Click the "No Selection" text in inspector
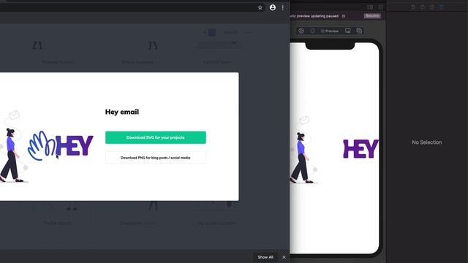Viewport: 468px width, 263px height. (x=427, y=142)
